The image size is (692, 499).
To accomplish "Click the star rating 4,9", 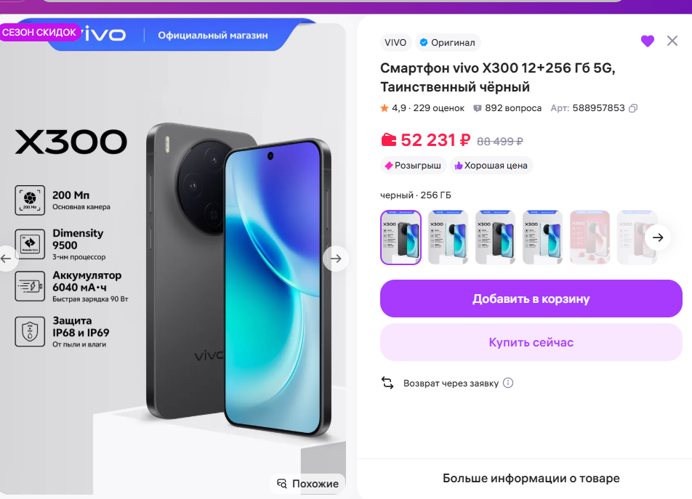I will (x=393, y=108).
